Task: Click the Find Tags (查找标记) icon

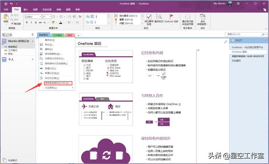Action: tap(159, 17)
